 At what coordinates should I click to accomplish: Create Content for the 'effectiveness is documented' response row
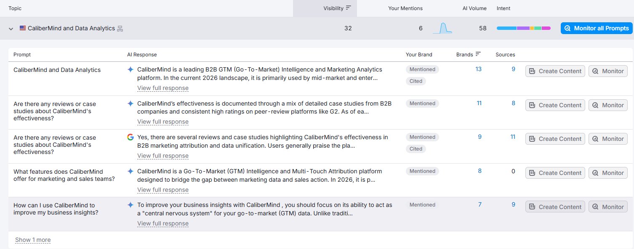click(x=555, y=105)
